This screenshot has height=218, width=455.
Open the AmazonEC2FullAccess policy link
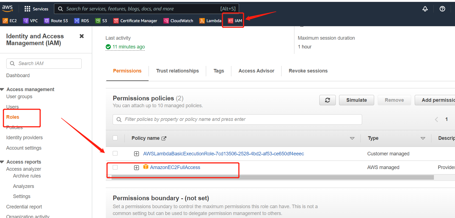pos(175,167)
